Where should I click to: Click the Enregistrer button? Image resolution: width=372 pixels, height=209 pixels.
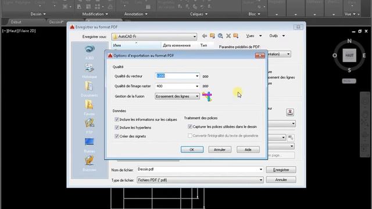281,170
